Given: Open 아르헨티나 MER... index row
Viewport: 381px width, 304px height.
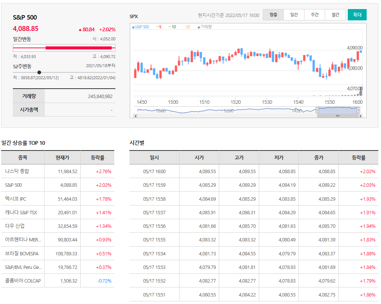Looking at the screenshot, I should tap(23, 240).
